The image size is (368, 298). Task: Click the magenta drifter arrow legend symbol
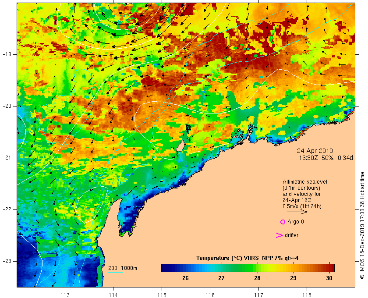(279, 235)
